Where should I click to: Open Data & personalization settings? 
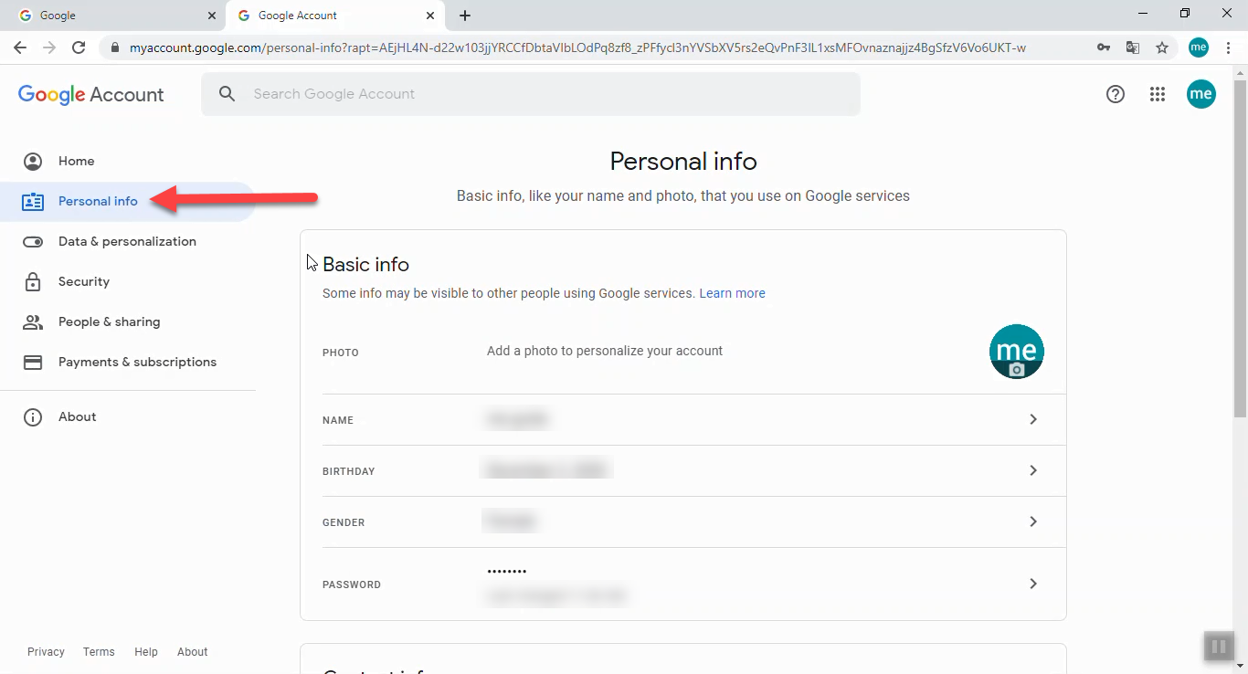point(127,241)
